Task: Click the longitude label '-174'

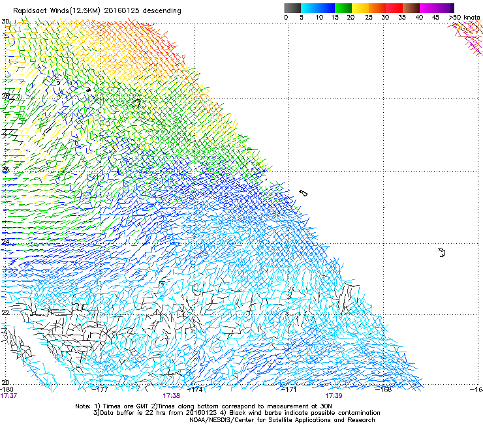Action: [195, 389]
